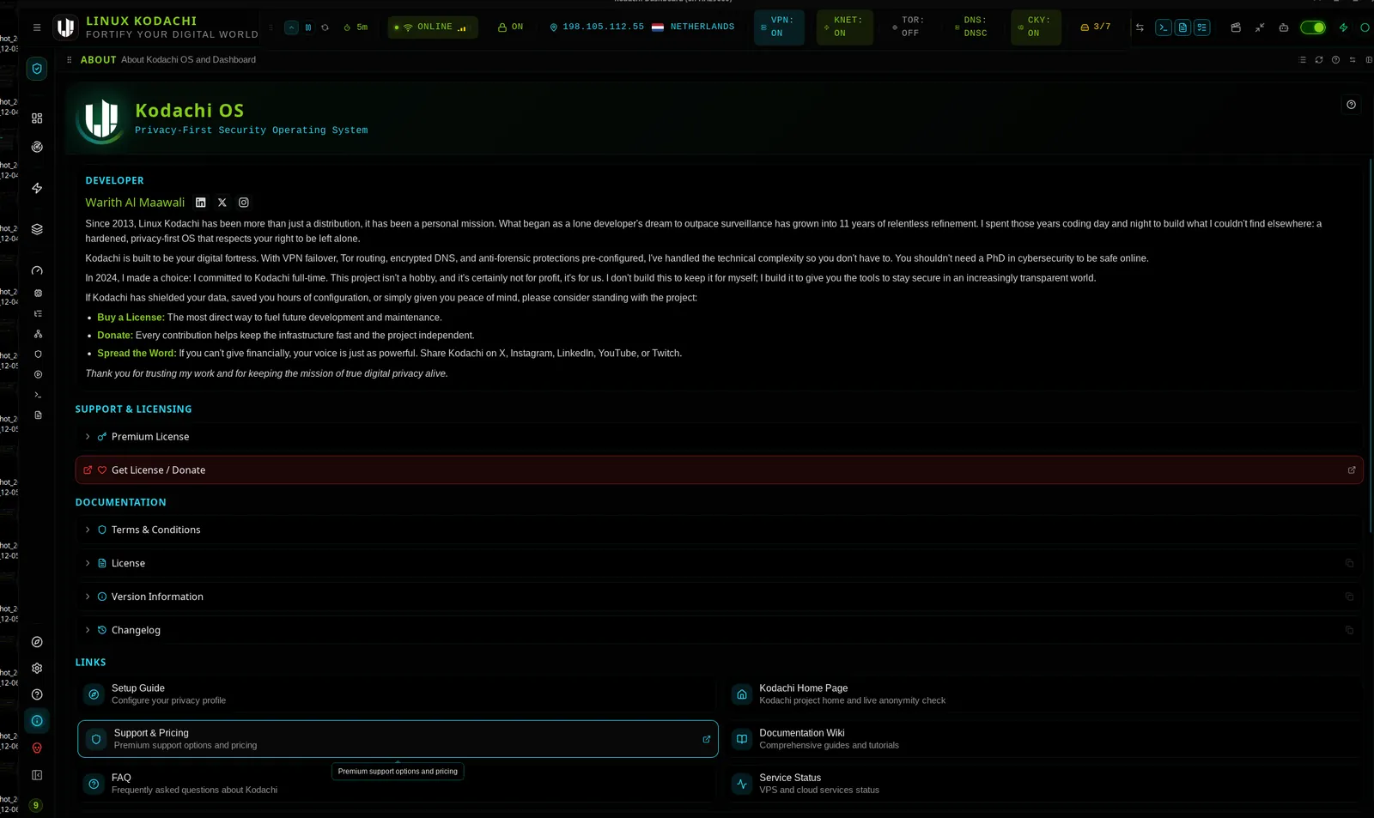The width and height of the screenshot is (1374, 818).
Task: Expand the Terms & Conditions section
Action: point(719,530)
